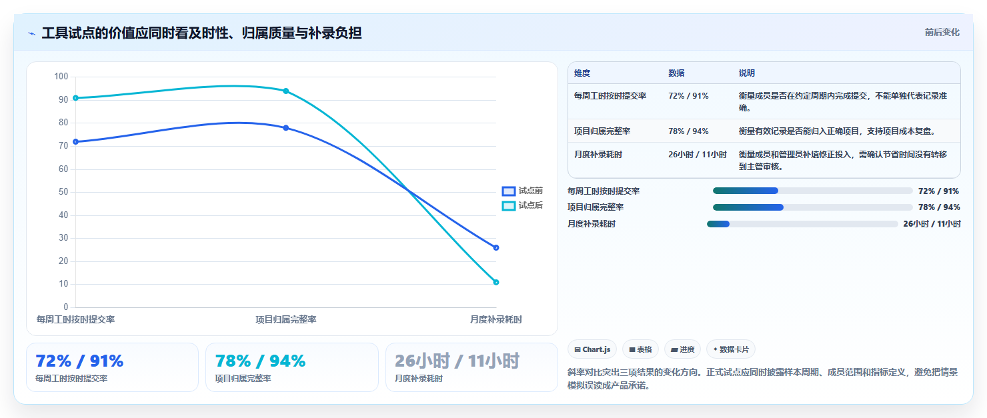The height and width of the screenshot is (418, 987).
Task: Select the 试点前 point at 月度补录耗时 (26)
Action: click(496, 247)
